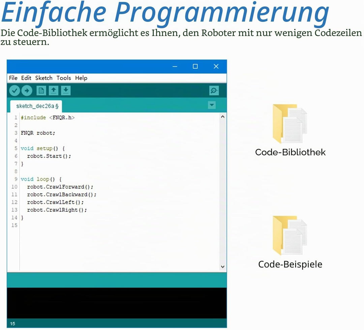Image resolution: width=364 pixels, height=330 pixels.
Task: Create a new sketch file
Action: (41, 91)
